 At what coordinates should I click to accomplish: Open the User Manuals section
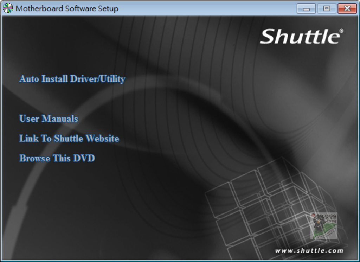tap(49, 119)
